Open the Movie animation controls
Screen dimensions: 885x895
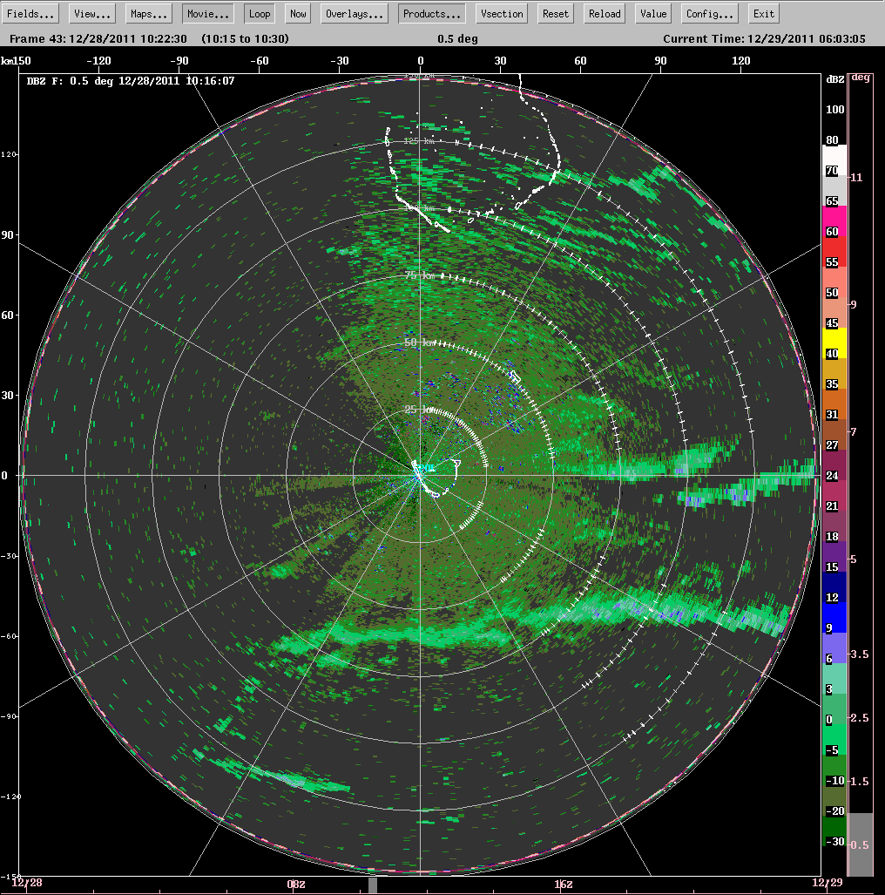207,13
